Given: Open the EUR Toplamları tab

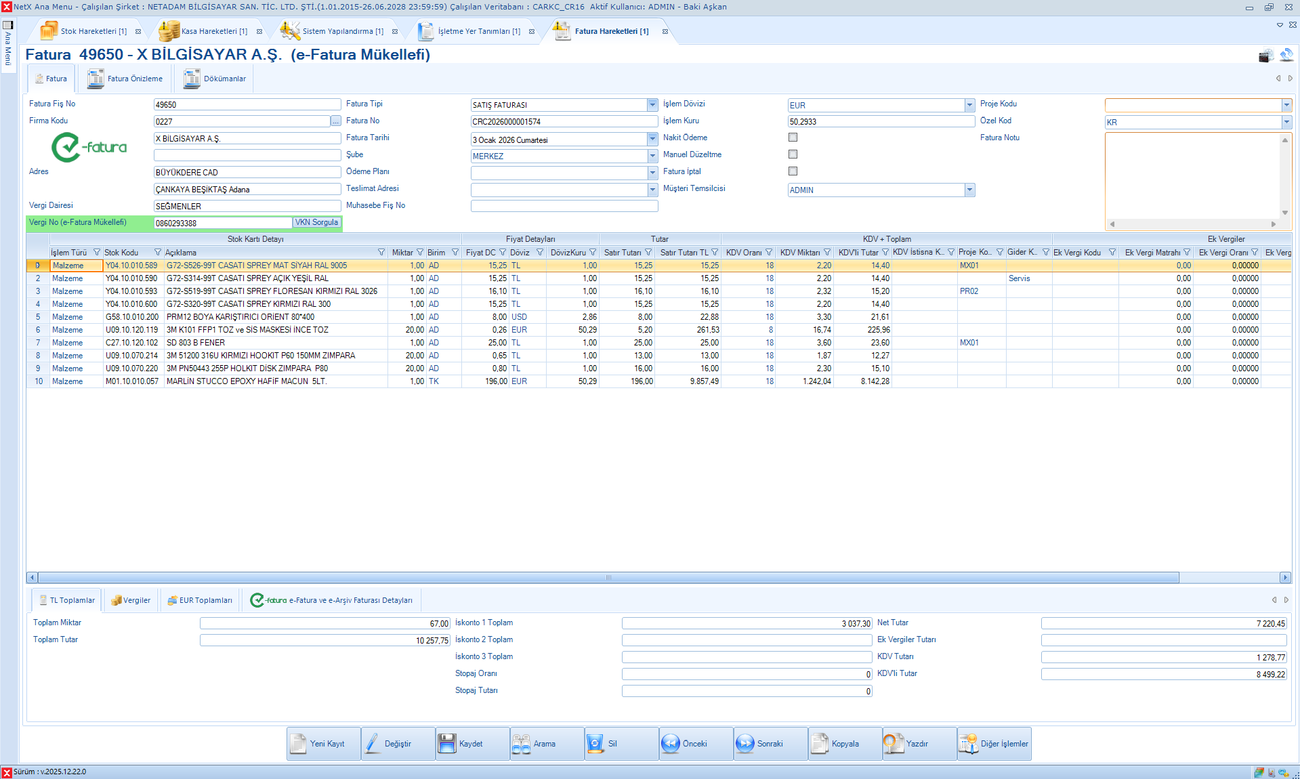Looking at the screenshot, I should coord(199,600).
